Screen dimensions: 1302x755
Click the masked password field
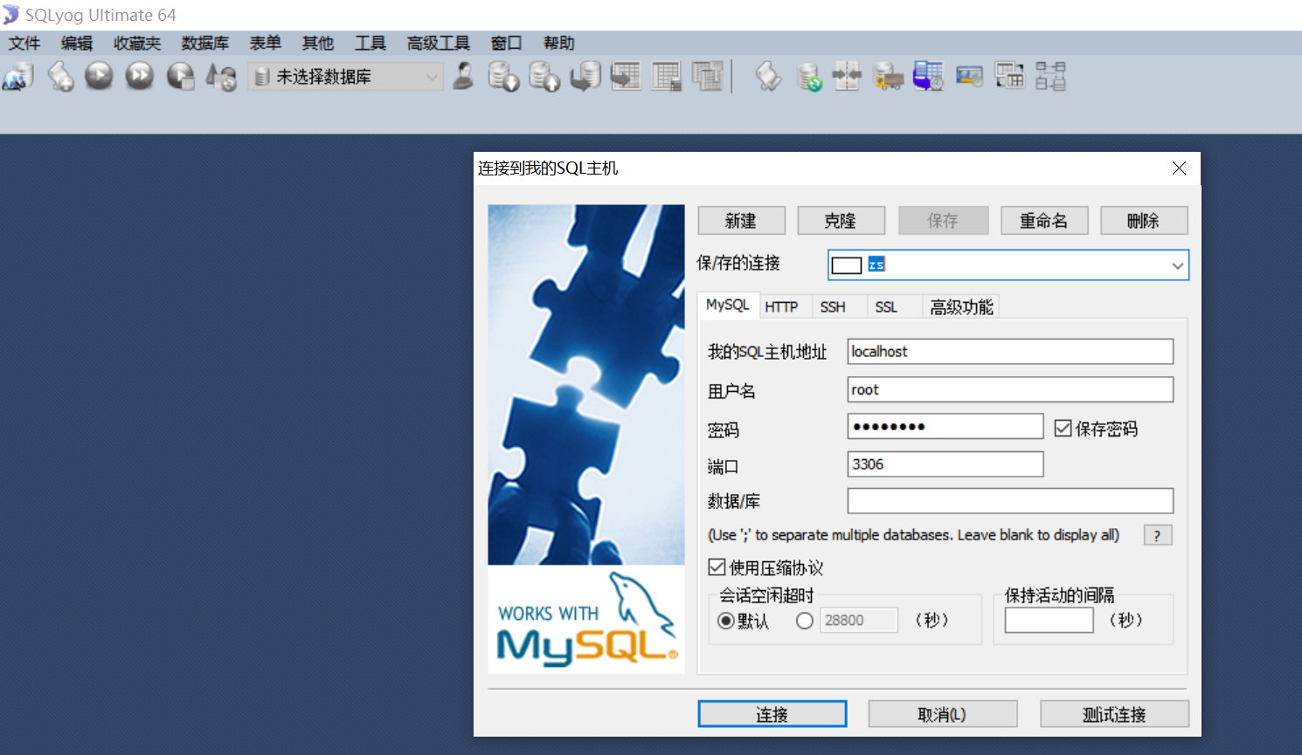coord(945,427)
